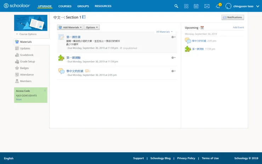Open the search magnifier icon
This screenshot has height=164, width=262.
point(176,6)
